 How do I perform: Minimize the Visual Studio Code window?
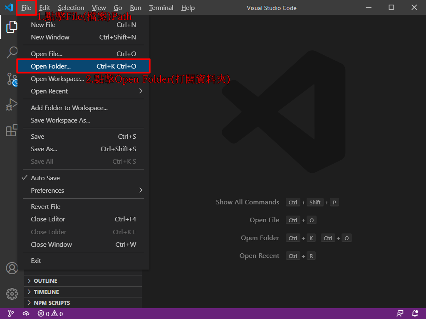pyautogui.click(x=369, y=7)
